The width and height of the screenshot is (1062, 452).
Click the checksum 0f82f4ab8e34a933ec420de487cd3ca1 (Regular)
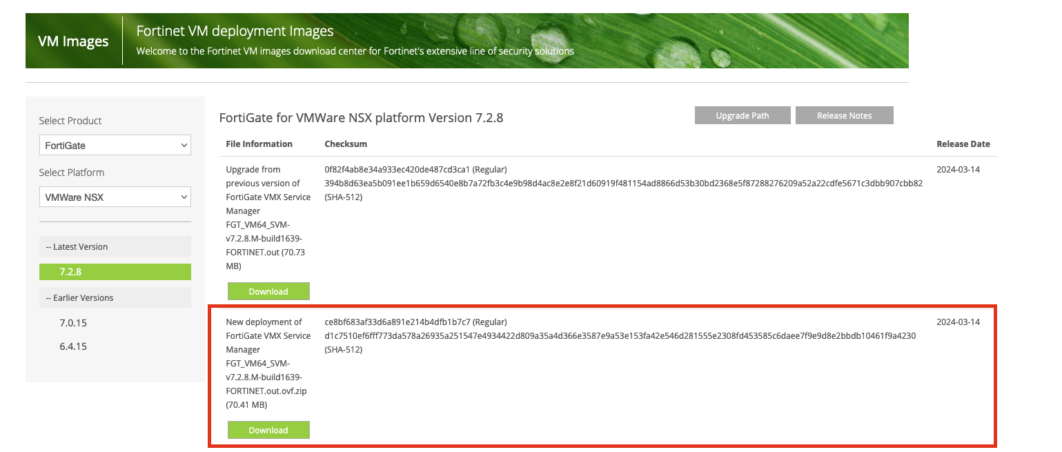tap(416, 169)
